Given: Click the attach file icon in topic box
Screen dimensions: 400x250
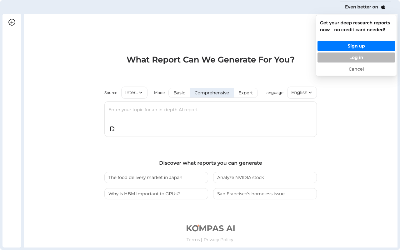Looking at the screenshot, I should tap(112, 129).
